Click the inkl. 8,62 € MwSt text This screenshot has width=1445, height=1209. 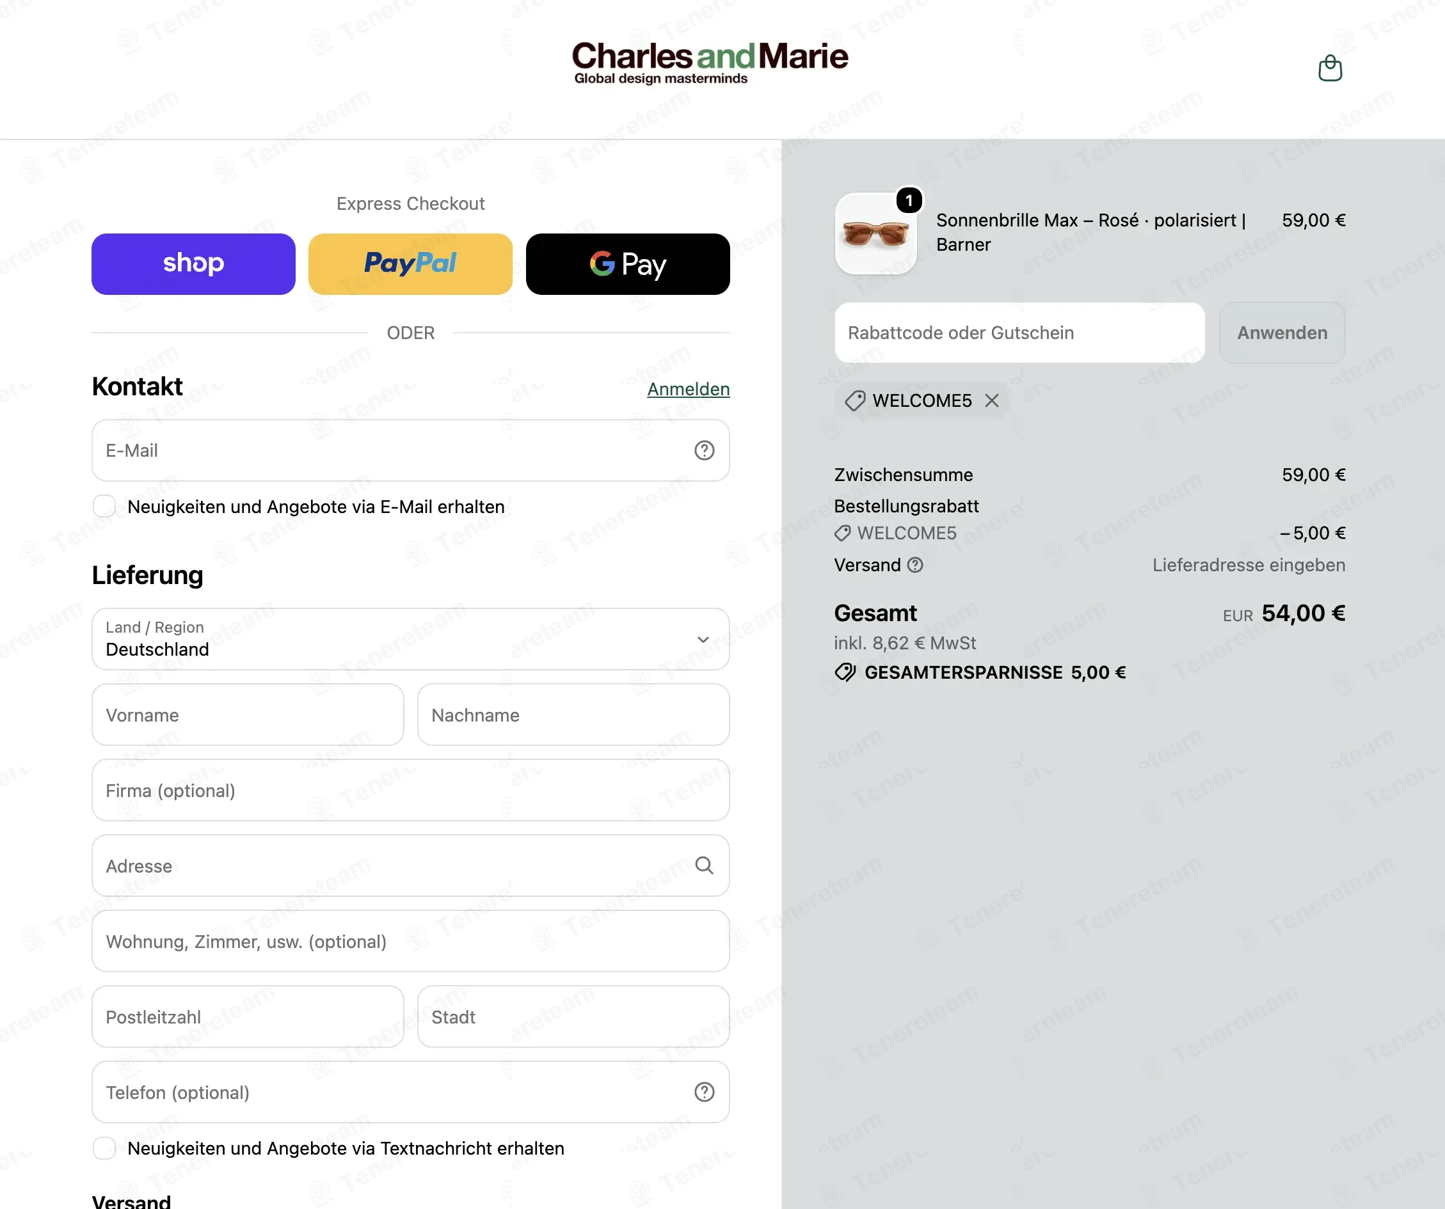coord(905,643)
